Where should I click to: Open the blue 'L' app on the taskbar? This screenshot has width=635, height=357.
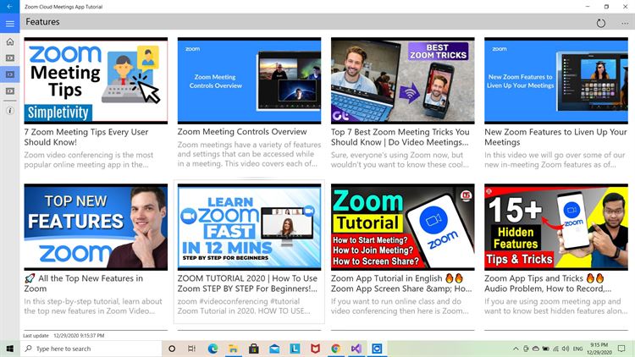(x=295, y=349)
